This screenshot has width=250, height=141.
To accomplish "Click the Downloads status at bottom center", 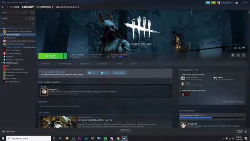I will coord(125,131).
